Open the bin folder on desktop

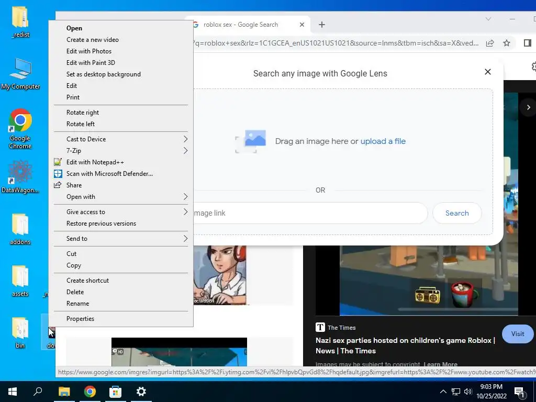[20, 332]
